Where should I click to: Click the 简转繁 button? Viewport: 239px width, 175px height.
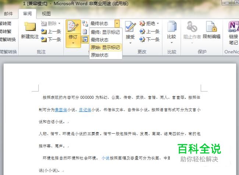pyautogui.click(x=6, y=31)
